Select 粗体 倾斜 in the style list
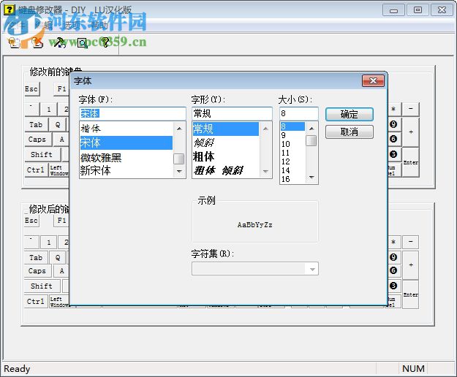The width and height of the screenshot is (457, 377). (226, 170)
